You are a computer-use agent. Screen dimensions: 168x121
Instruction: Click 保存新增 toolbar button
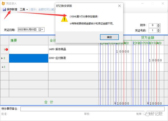[10, 9]
